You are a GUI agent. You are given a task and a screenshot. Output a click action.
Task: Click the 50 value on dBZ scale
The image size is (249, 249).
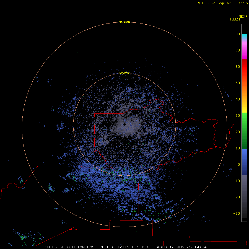click(x=238, y=83)
